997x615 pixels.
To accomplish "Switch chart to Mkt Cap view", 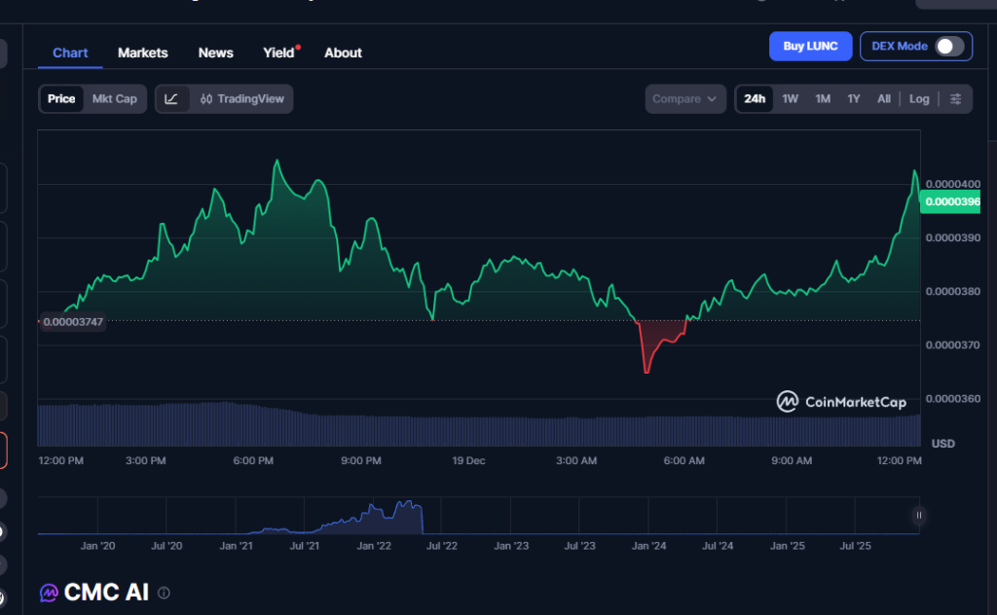I will click(114, 99).
